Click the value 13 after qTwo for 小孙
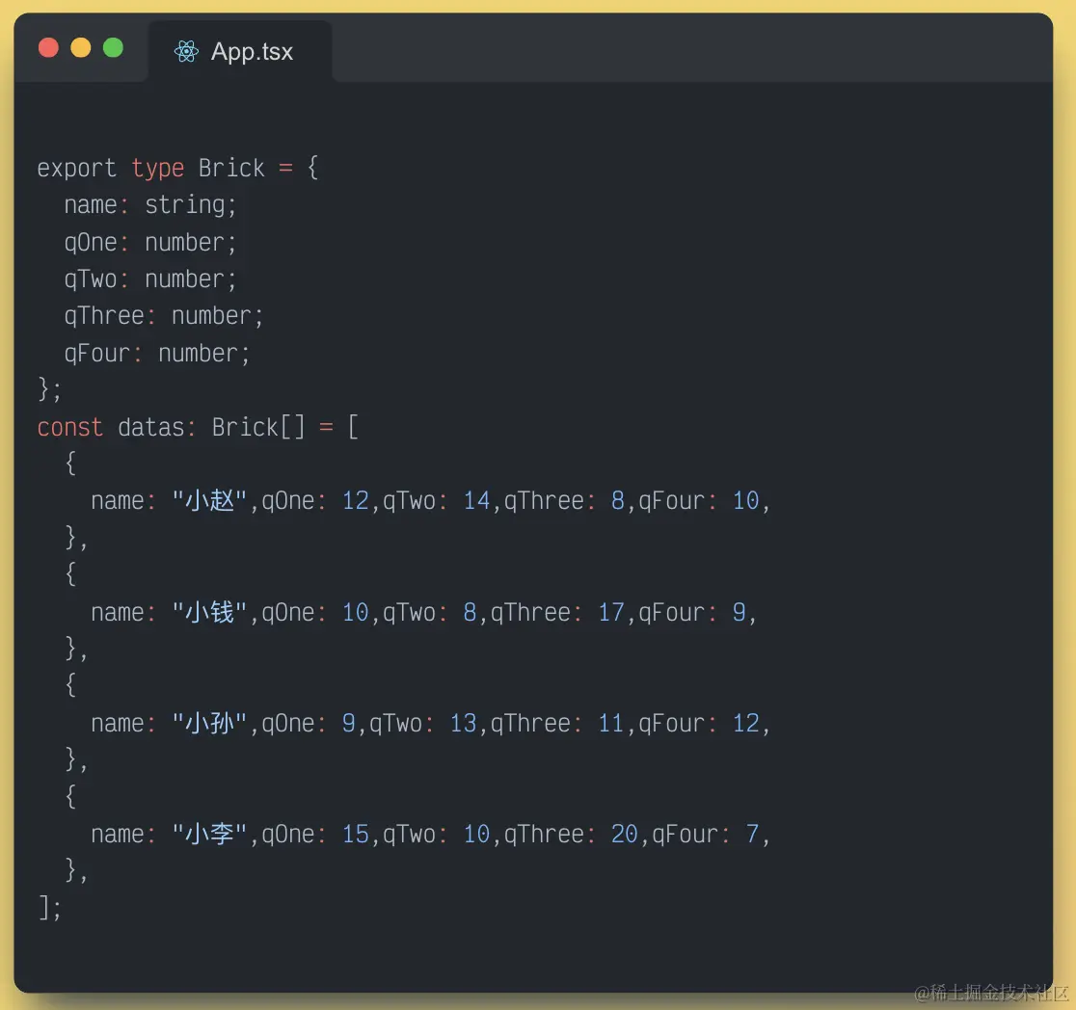 point(463,723)
